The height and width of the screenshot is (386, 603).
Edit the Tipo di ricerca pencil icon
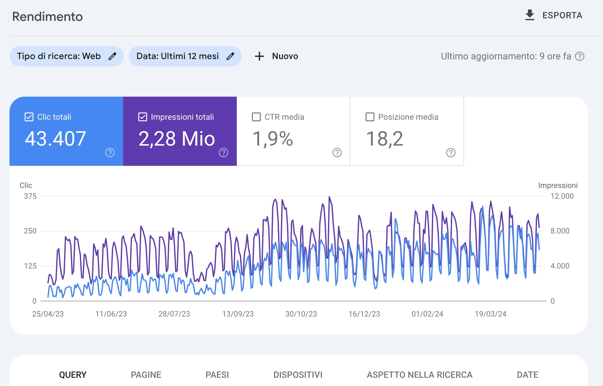[x=112, y=56]
